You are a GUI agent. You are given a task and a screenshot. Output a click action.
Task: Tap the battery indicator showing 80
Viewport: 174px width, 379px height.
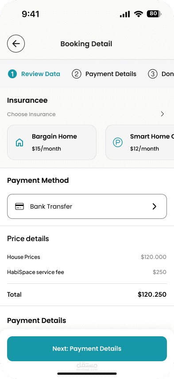154,14
